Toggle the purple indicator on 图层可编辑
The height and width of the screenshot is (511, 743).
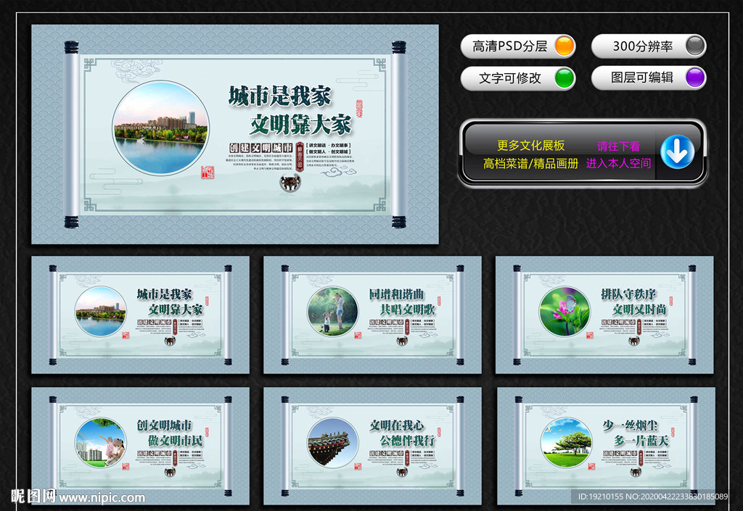click(694, 78)
